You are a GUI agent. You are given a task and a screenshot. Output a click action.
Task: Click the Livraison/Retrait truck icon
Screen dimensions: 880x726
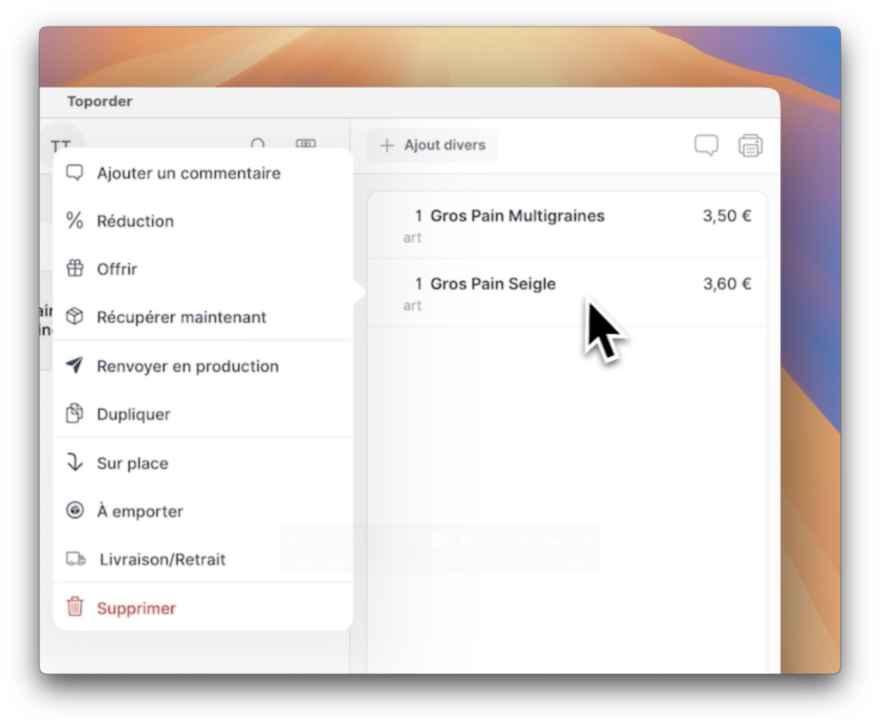tap(76, 559)
